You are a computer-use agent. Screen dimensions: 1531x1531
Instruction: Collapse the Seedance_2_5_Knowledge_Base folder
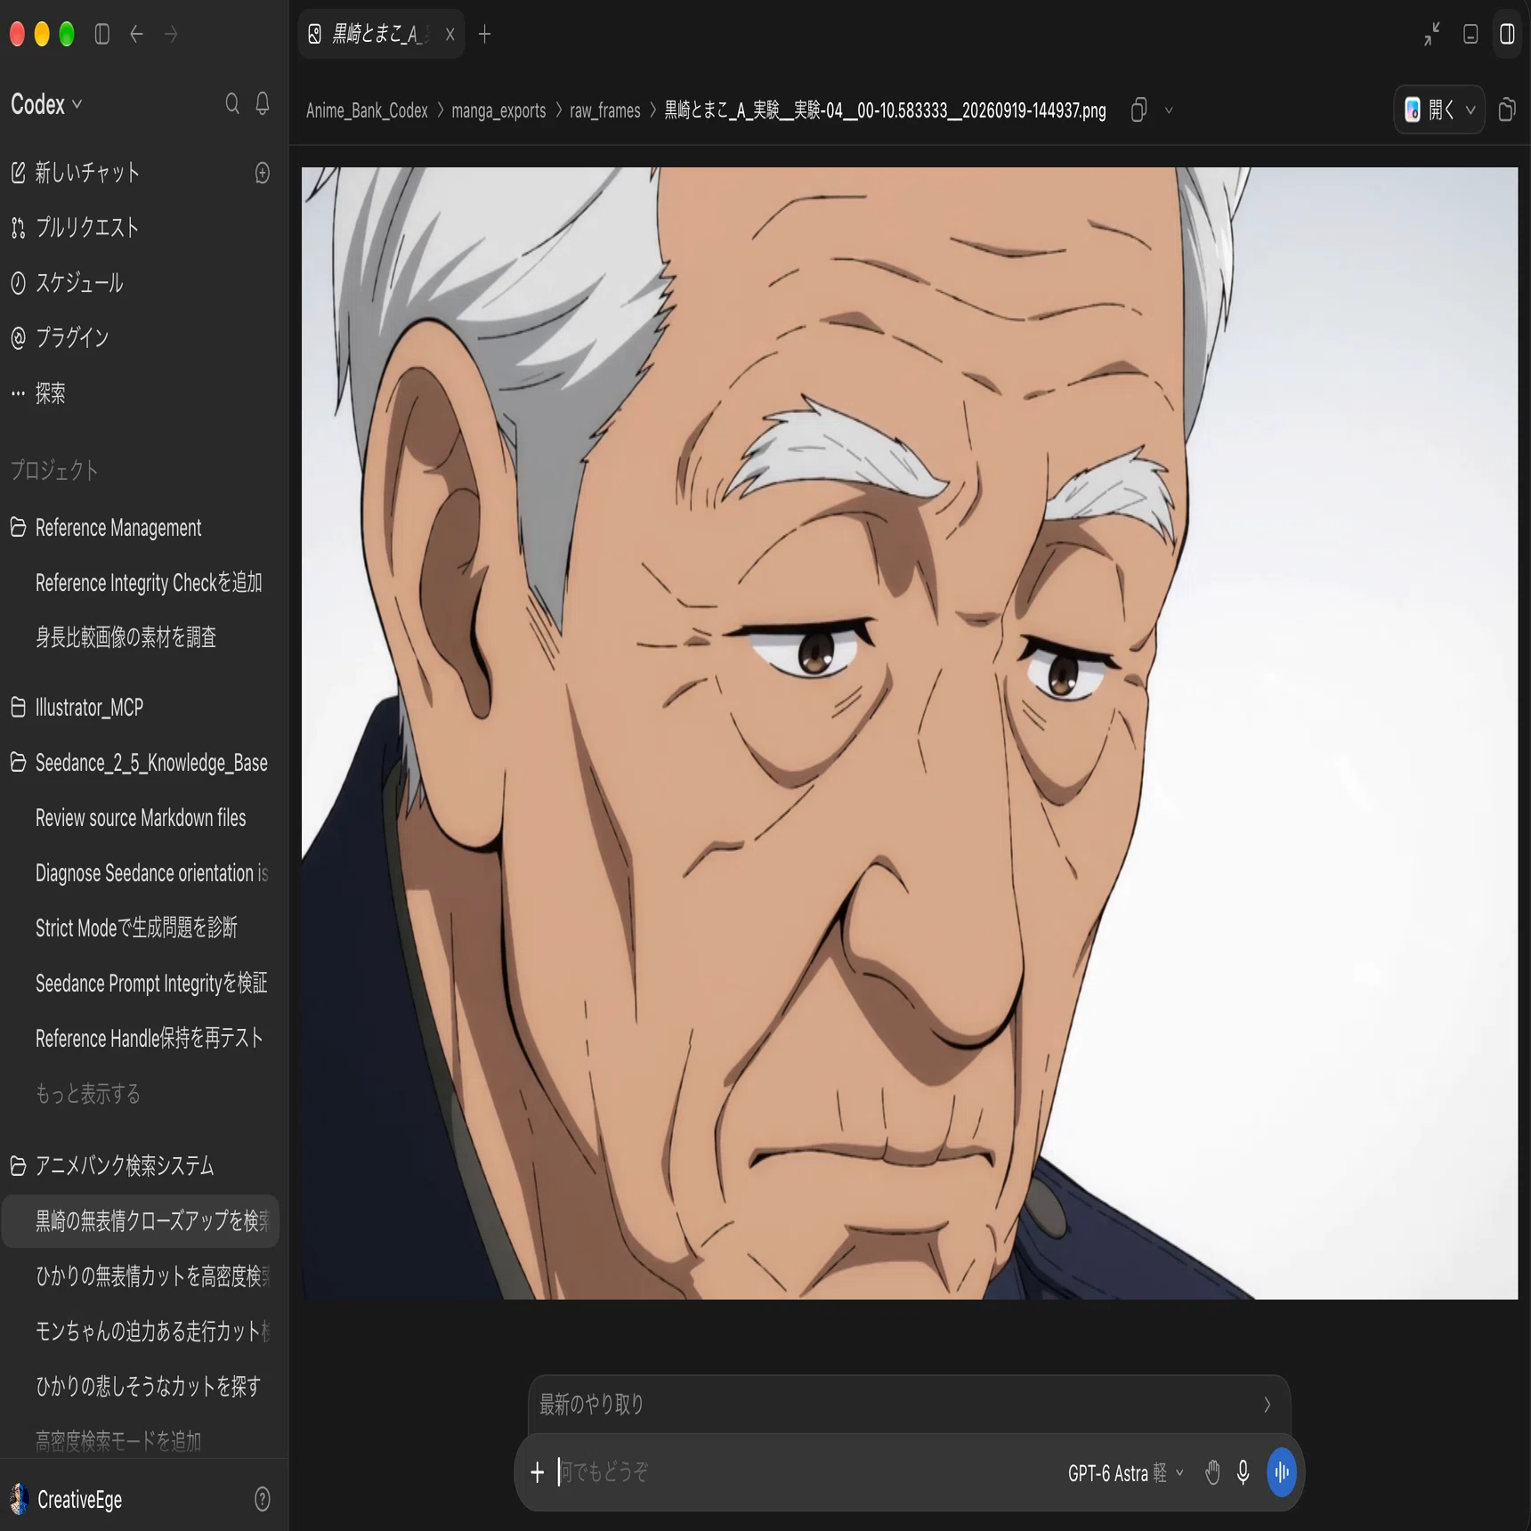[x=18, y=762]
